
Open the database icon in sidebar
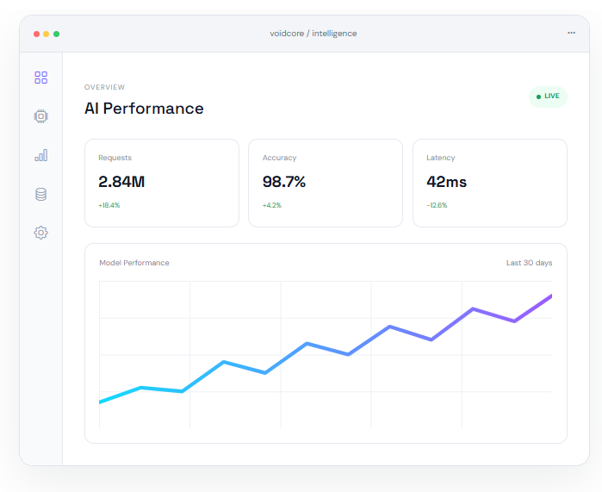coord(41,194)
